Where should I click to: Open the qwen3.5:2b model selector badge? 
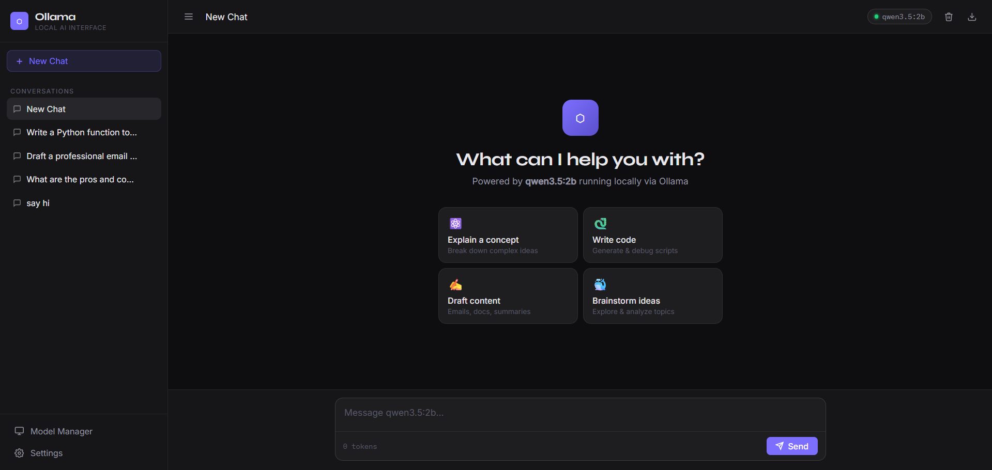click(x=899, y=17)
